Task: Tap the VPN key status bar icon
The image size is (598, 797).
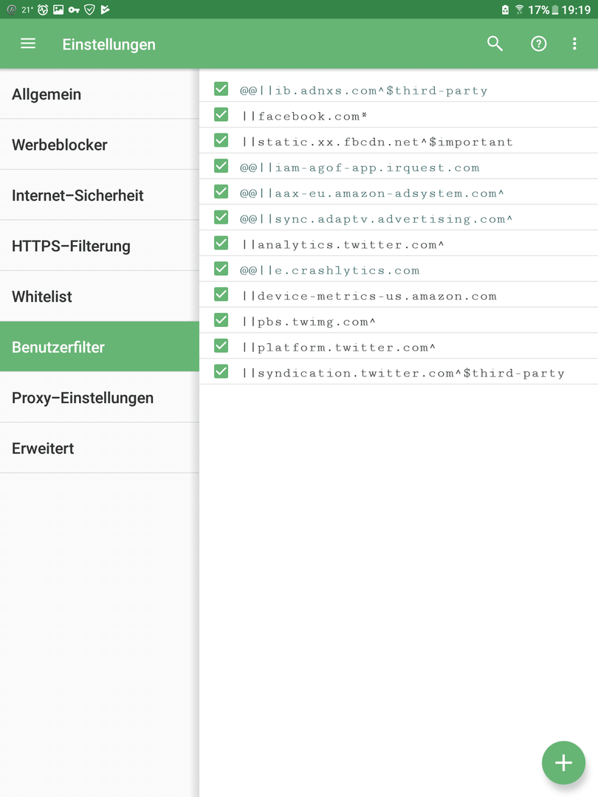Action: click(75, 10)
